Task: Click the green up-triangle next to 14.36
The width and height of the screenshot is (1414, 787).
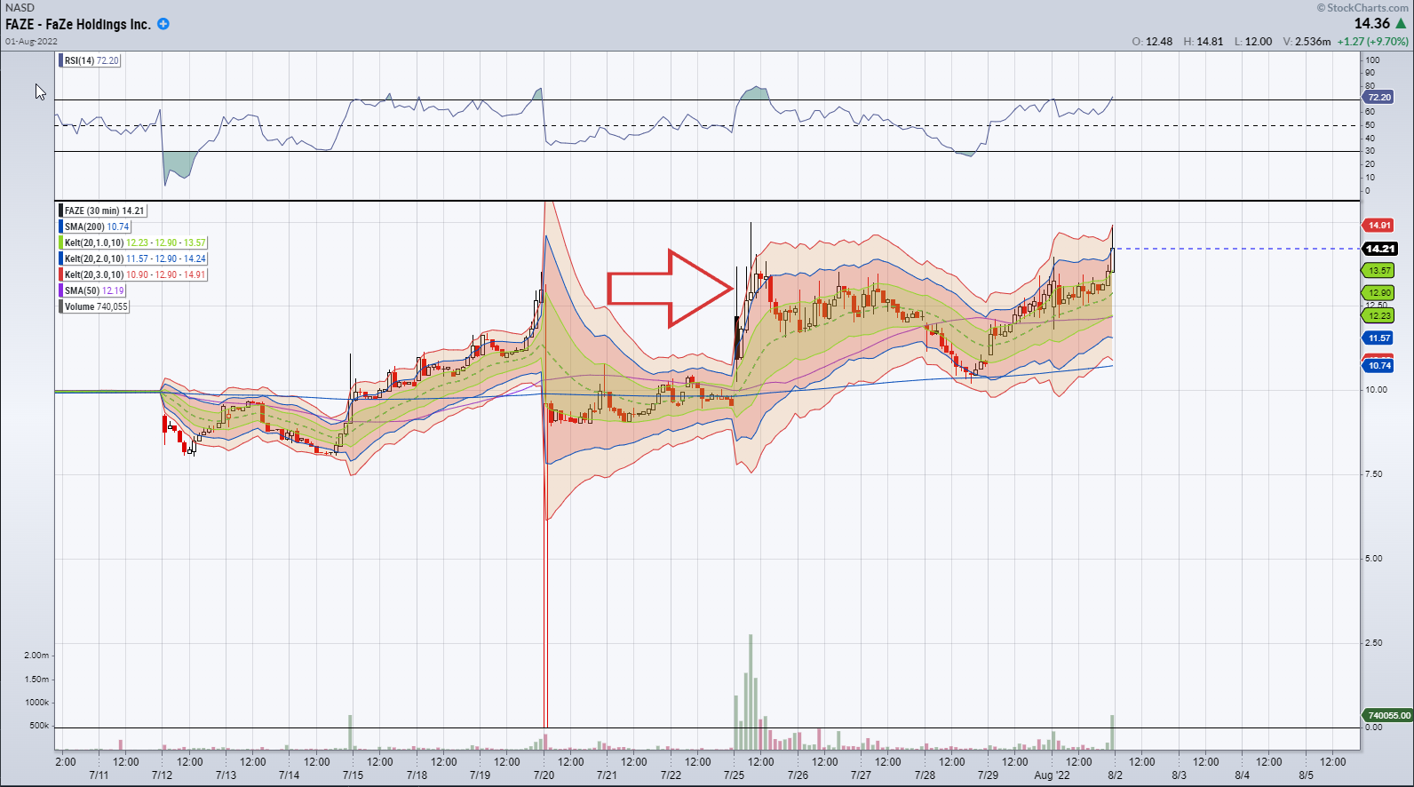Action: pos(1401,24)
